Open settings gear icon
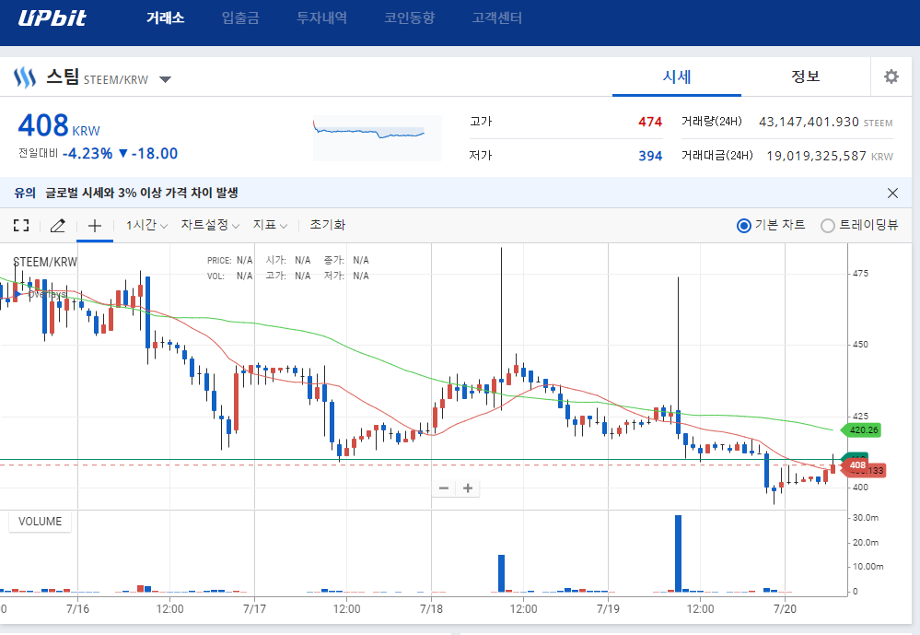The height and width of the screenshot is (635, 920). click(x=891, y=76)
